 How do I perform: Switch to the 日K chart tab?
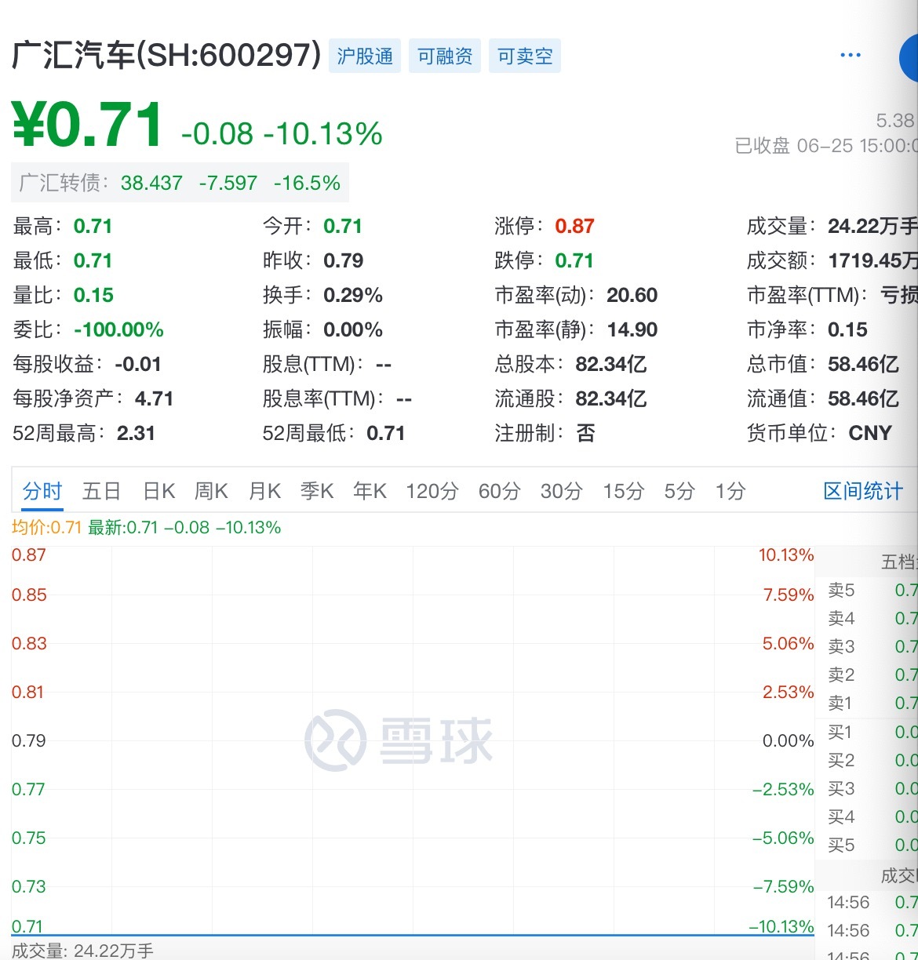[x=159, y=492]
